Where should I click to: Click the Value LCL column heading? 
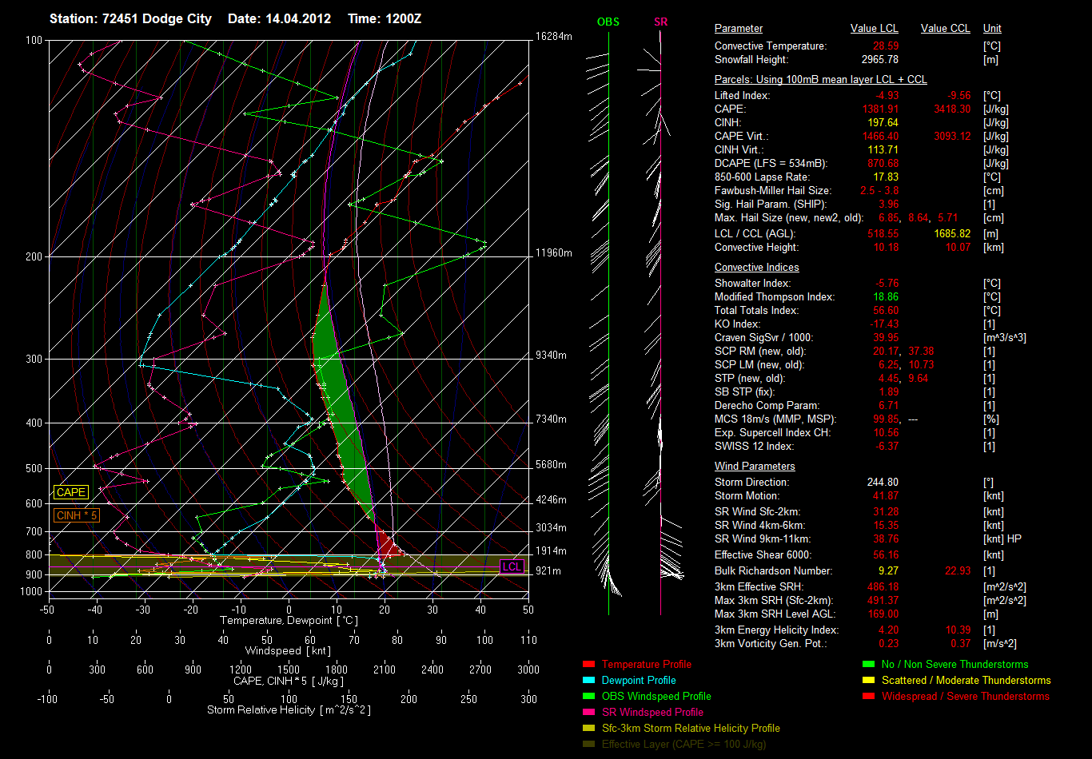click(x=875, y=29)
